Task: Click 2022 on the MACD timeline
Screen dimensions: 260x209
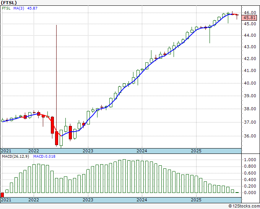Action: 34,200
